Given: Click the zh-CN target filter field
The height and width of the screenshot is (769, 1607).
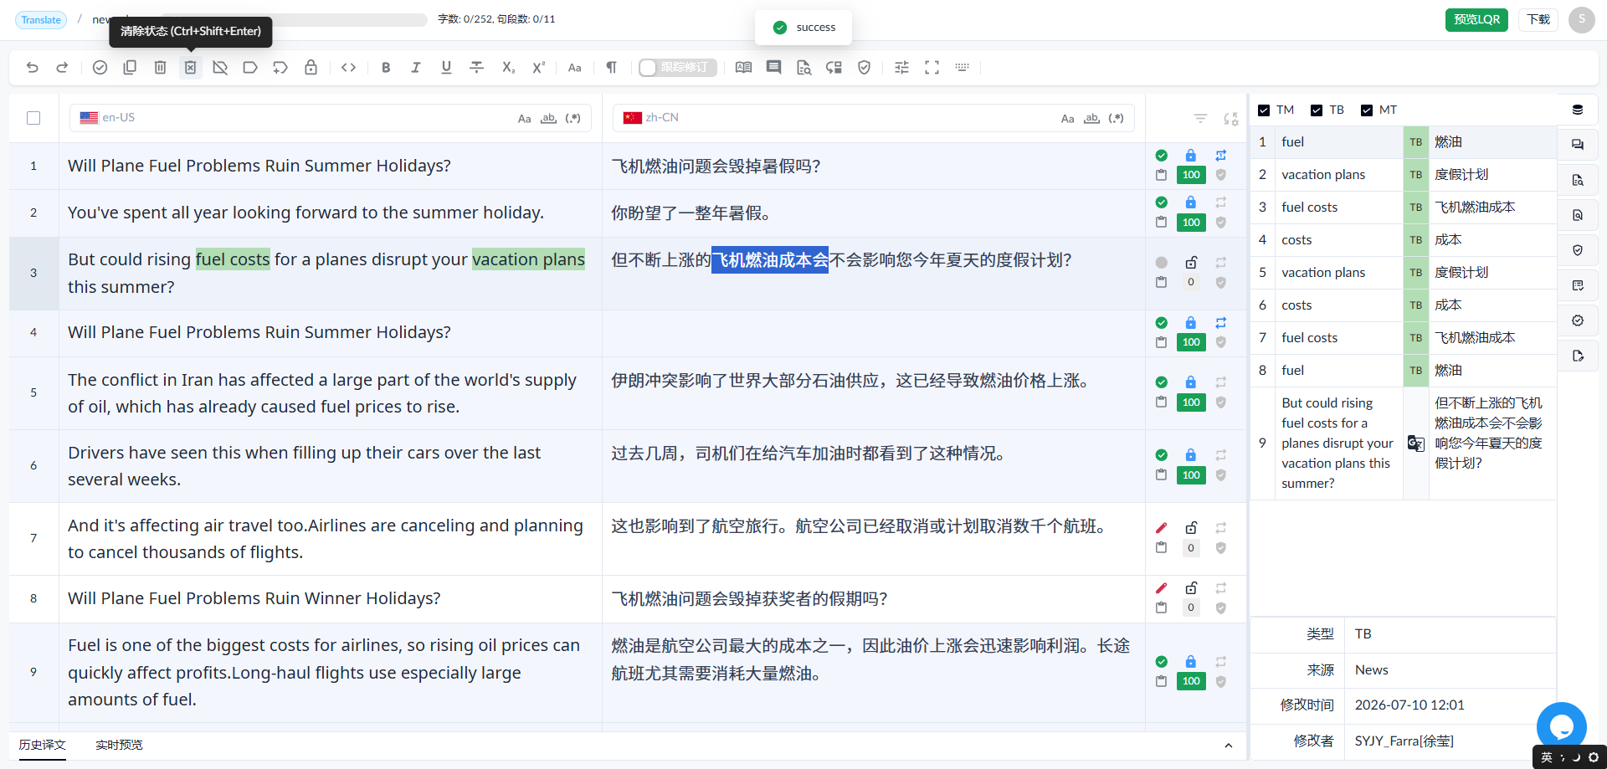Looking at the screenshot, I should pyautogui.click(x=874, y=118).
